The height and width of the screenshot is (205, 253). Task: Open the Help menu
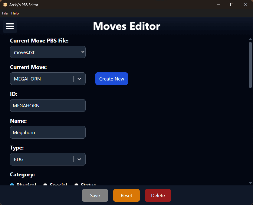coord(15,13)
